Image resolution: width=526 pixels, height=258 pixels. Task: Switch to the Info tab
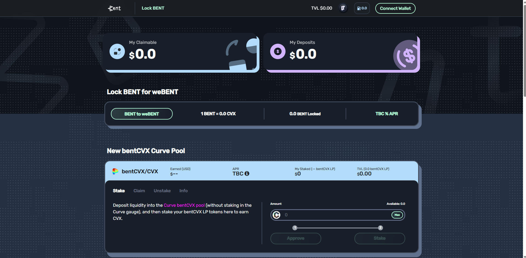coord(184,191)
